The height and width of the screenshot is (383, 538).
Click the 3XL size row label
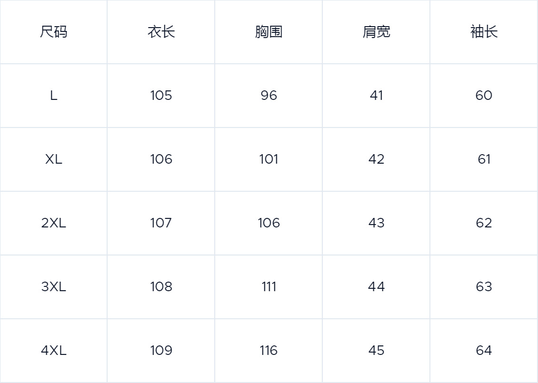[x=53, y=286]
